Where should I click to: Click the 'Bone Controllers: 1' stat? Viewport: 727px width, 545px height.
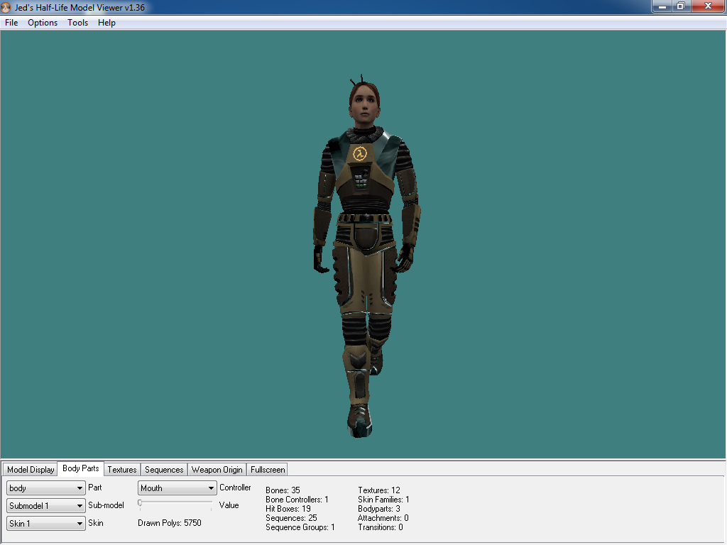[x=297, y=500]
